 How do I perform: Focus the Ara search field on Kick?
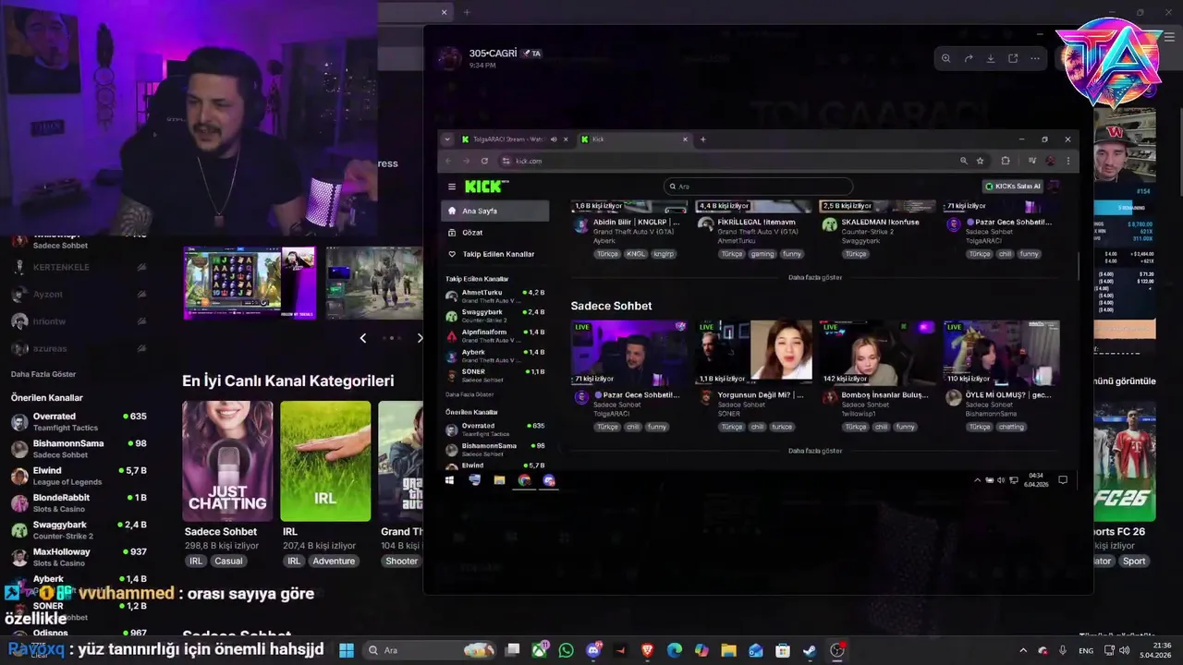[758, 187]
